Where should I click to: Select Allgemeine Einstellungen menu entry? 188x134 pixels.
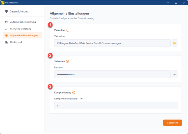[x=22, y=35]
